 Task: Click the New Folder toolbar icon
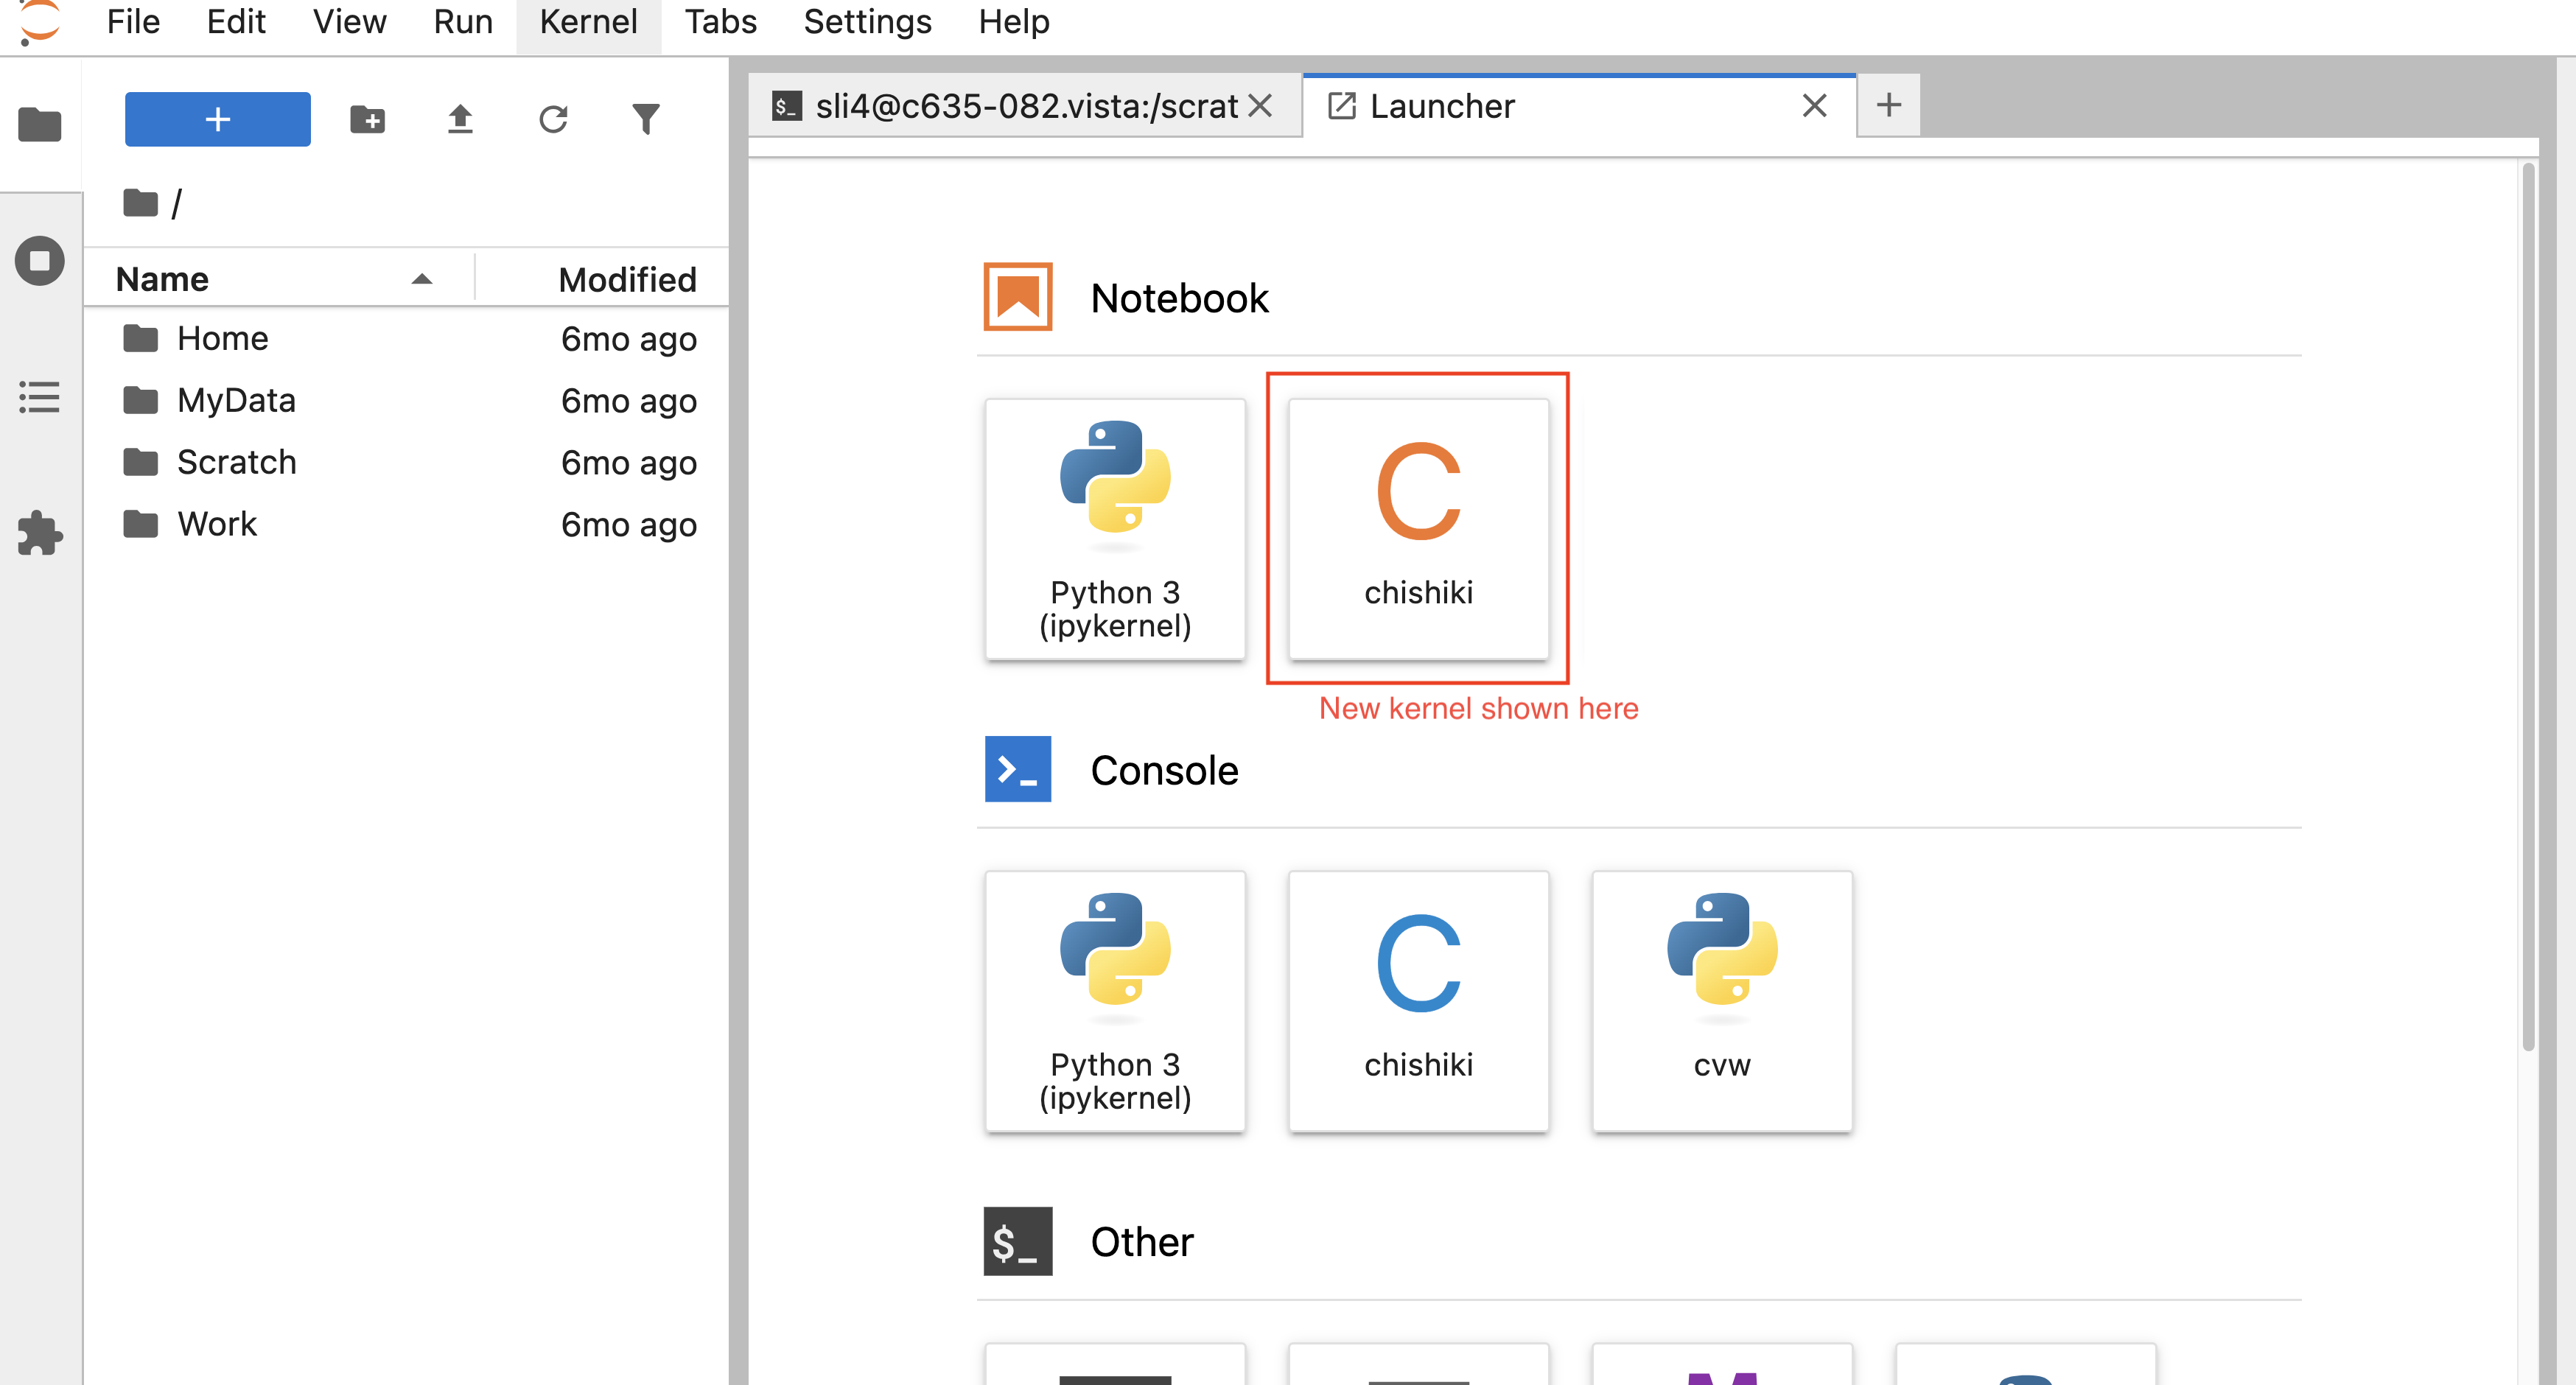click(367, 120)
